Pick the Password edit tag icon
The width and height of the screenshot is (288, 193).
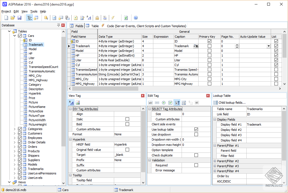click(x=157, y=103)
